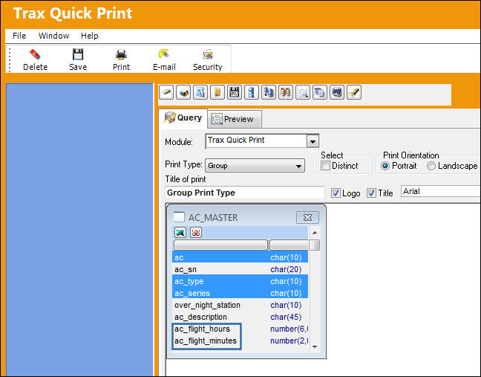Image resolution: width=481 pixels, height=377 pixels.
Task: Open the Arial font combo box
Action: tap(440, 191)
